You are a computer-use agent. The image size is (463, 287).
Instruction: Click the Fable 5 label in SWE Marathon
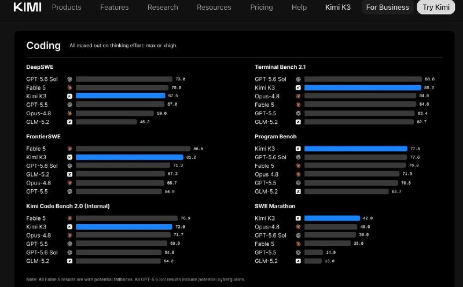(264, 244)
